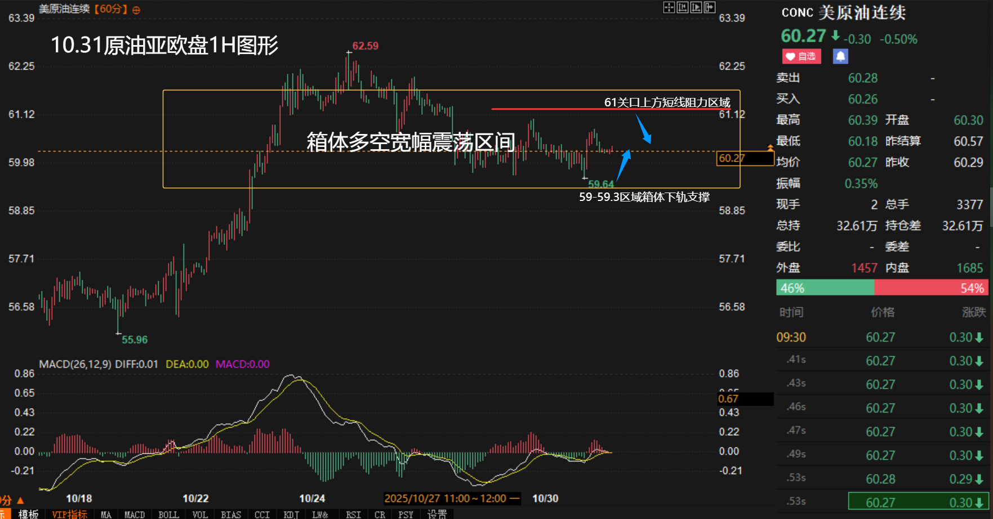Click the rightmost chart tool icon
The width and height of the screenshot is (993, 519).
(709, 7)
